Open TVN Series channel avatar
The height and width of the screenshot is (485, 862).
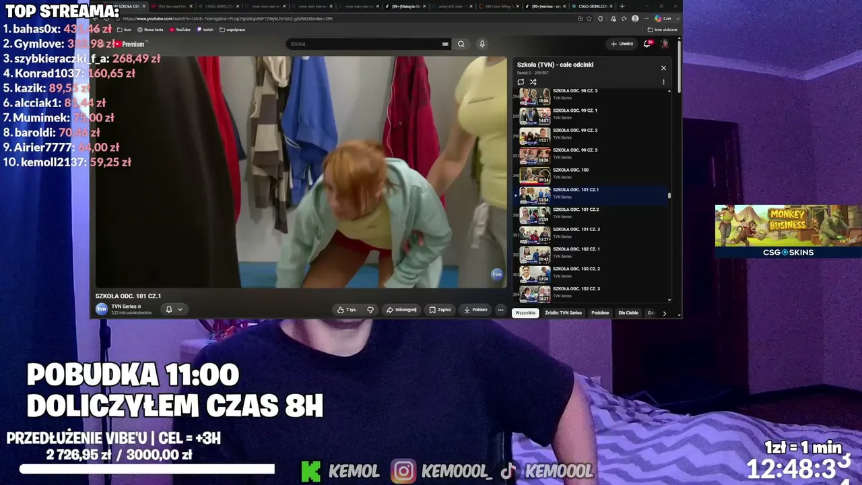102,309
